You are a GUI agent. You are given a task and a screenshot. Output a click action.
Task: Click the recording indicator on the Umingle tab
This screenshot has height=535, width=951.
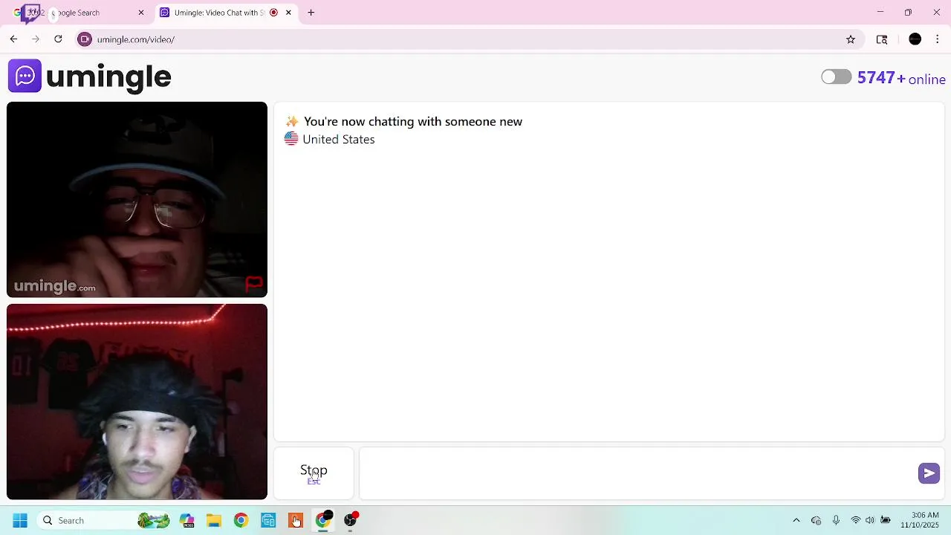click(273, 13)
